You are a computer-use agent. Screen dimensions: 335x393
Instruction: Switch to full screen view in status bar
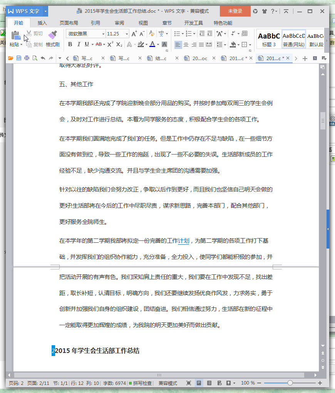pyautogui.click(x=189, y=383)
